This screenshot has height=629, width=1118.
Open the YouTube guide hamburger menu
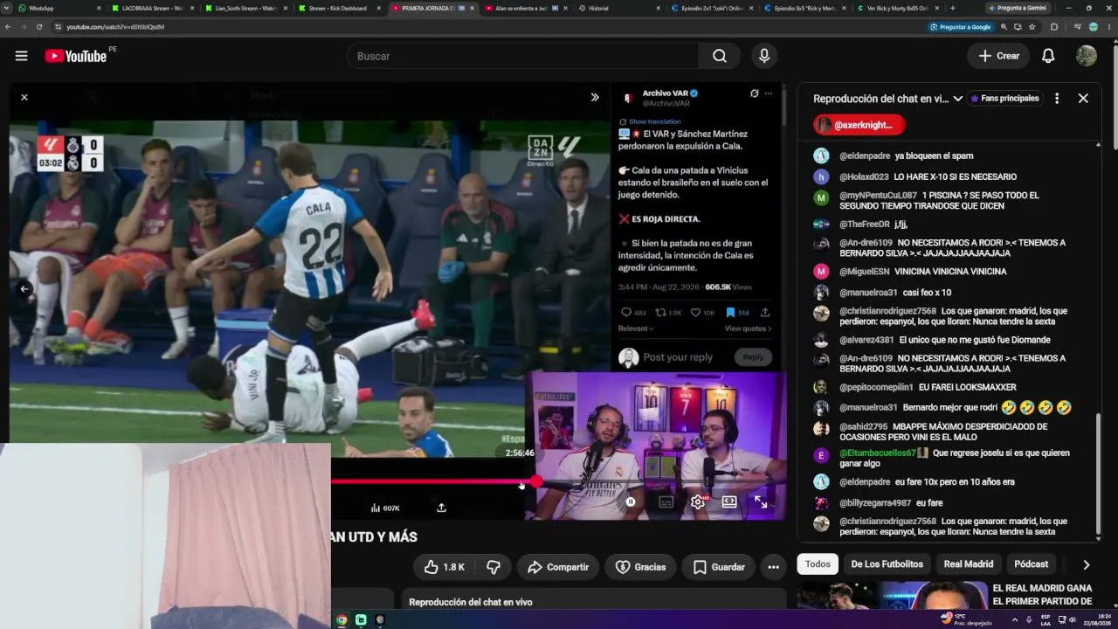coord(21,56)
